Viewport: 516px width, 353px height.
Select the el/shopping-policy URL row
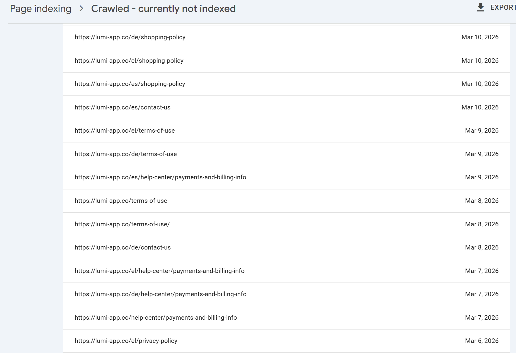[129, 61]
